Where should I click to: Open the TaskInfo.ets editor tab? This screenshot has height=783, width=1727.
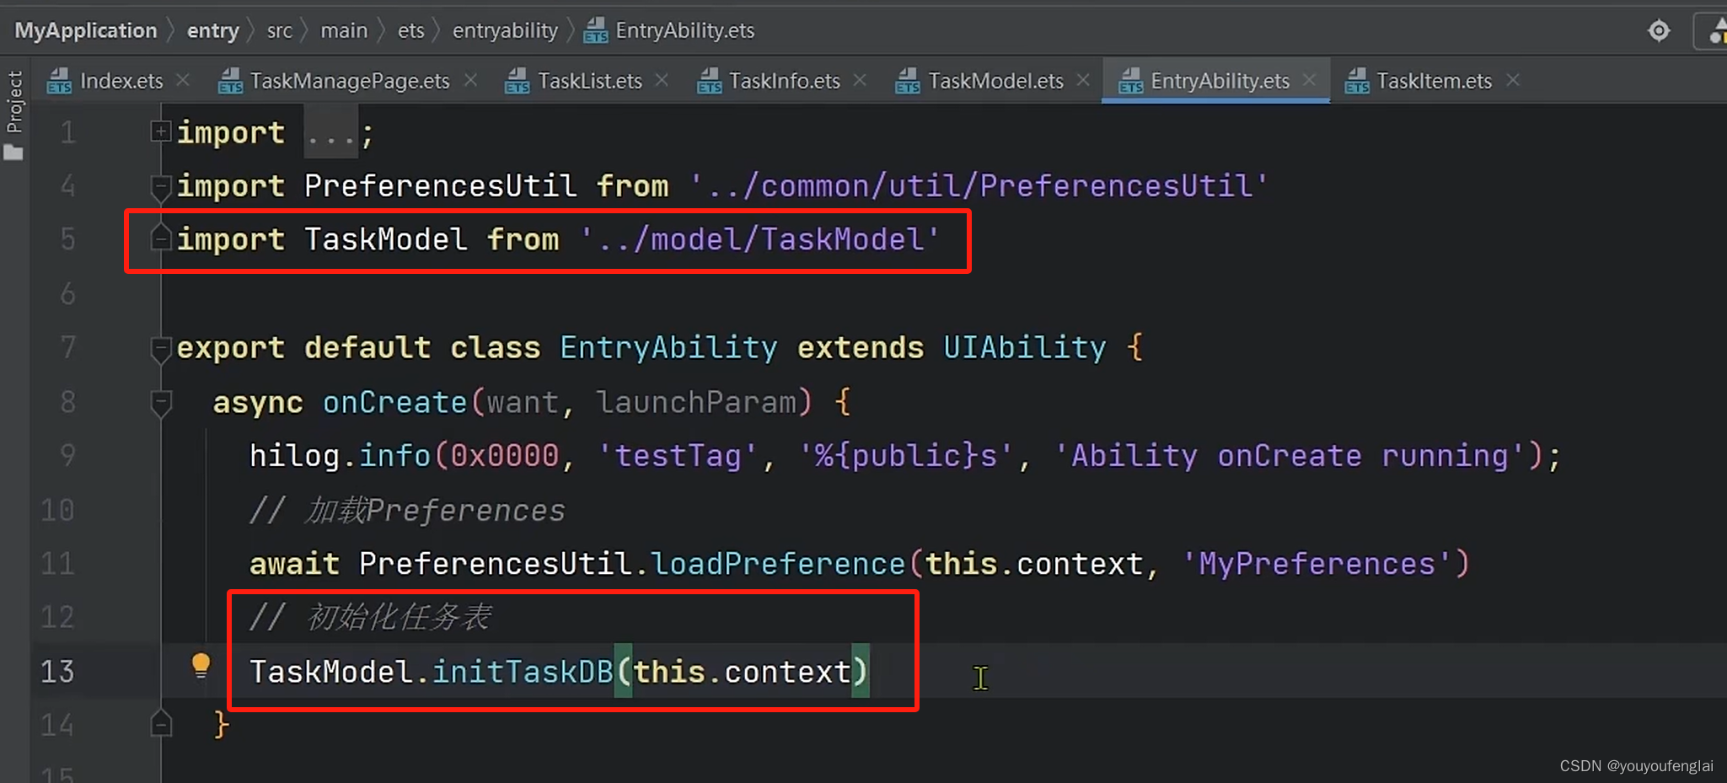pyautogui.click(x=784, y=81)
